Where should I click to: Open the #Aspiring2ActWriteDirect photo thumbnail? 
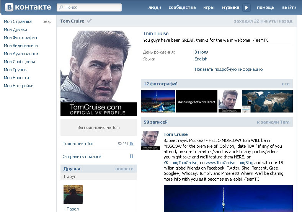click(x=196, y=101)
